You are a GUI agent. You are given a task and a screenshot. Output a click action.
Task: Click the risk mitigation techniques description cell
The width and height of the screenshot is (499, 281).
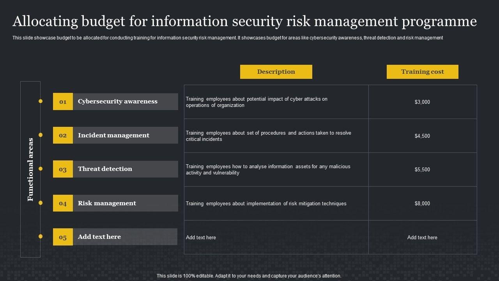tap(266, 203)
